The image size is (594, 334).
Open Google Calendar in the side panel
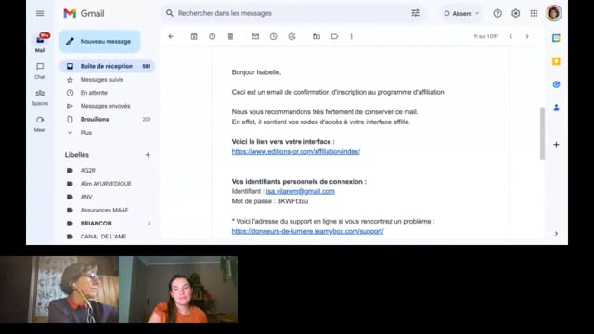click(x=556, y=38)
